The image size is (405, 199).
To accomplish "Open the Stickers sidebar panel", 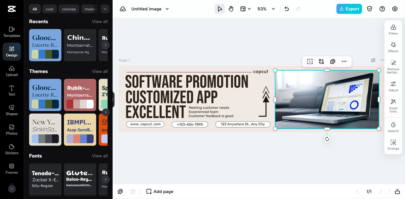I will 12,149.
